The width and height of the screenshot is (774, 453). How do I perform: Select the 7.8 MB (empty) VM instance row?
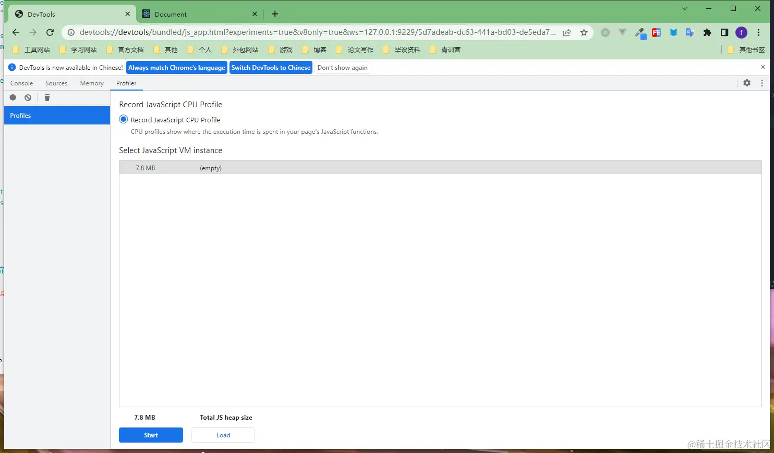[440, 168]
